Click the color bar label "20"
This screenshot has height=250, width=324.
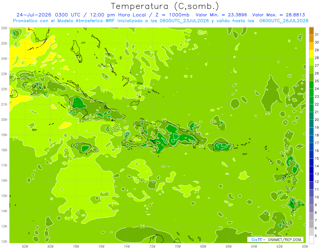(317, 120)
